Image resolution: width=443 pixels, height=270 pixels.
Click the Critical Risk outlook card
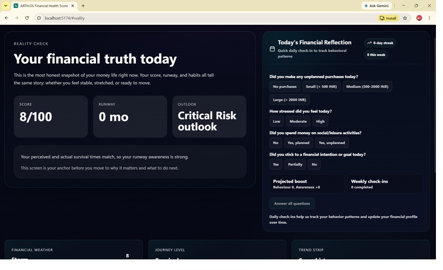point(209,116)
